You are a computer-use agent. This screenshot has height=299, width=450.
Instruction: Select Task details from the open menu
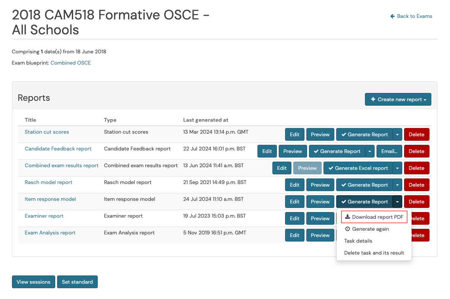coord(358,241)
